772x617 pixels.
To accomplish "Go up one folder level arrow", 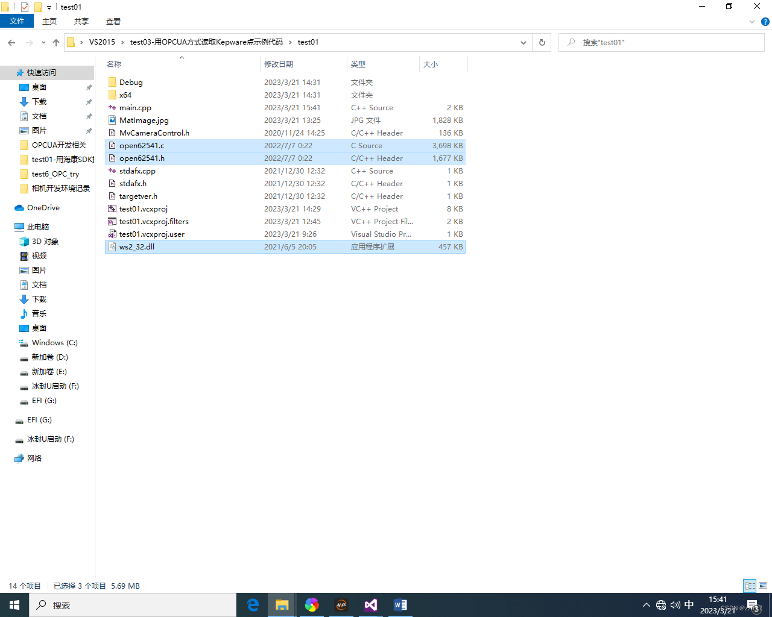I will pos(56,42).
